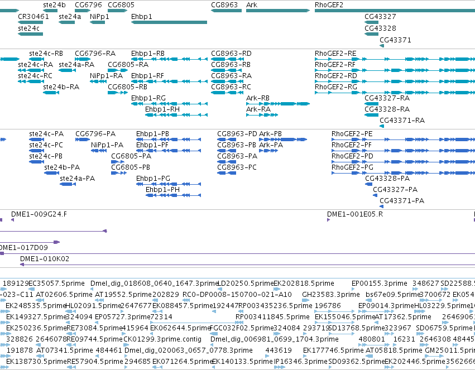Image resolution: width=475 pixels, height=370 pixels.
Task: Select the CG43328 gene label
Action: point(380,28)
